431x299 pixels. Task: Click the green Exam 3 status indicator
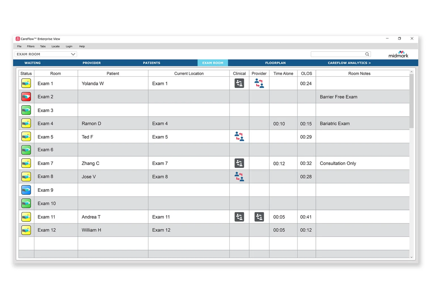26,110
